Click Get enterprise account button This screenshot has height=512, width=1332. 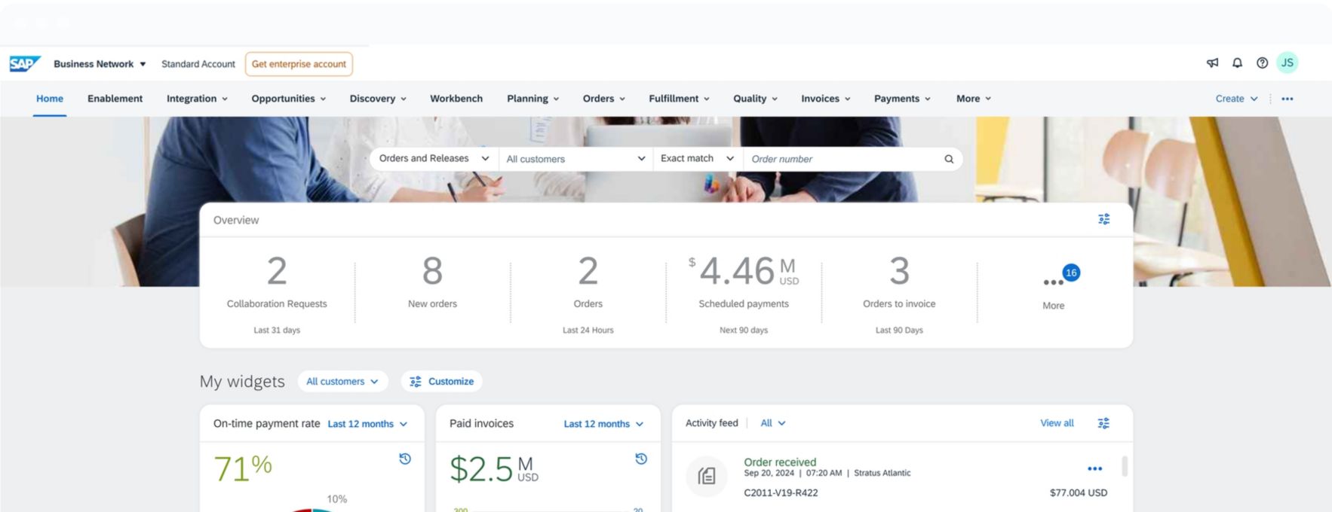point(299,64)
